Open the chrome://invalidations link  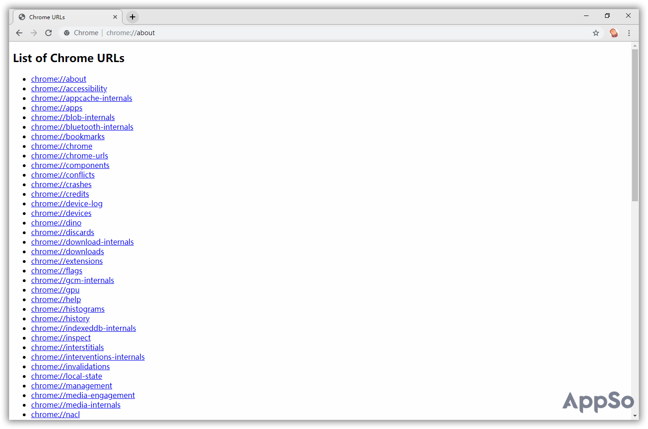[x=70, y=366]
